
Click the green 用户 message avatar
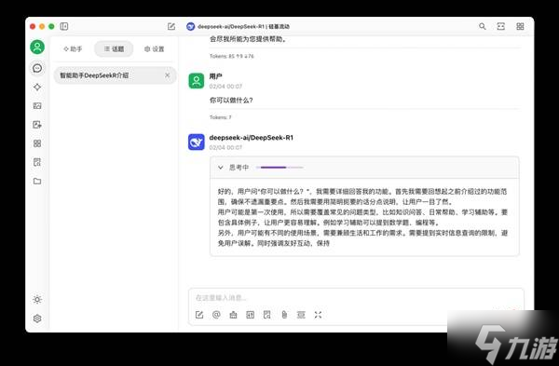coord(196,81)
